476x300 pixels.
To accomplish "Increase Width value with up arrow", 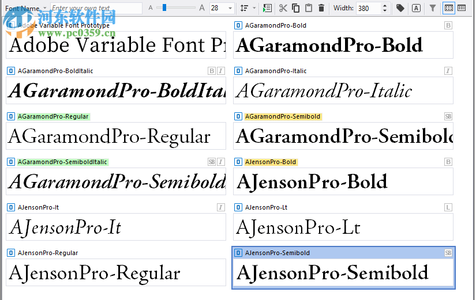I will click(385, 6).
